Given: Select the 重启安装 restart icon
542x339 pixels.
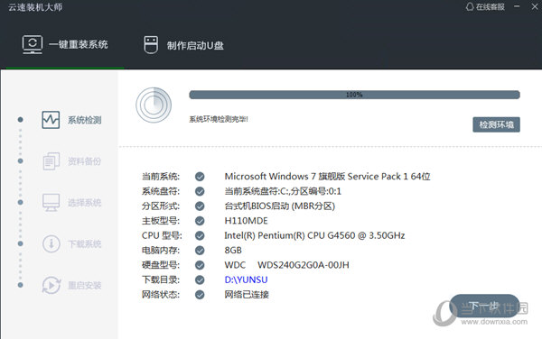Looking at the screenshot, I should tap(51, 285).
